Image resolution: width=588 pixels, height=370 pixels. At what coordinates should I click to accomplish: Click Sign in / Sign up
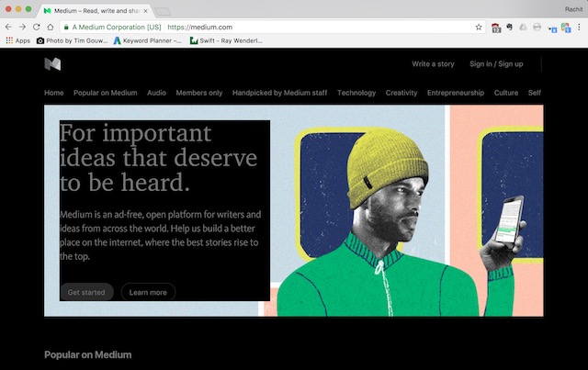point(496,64)
